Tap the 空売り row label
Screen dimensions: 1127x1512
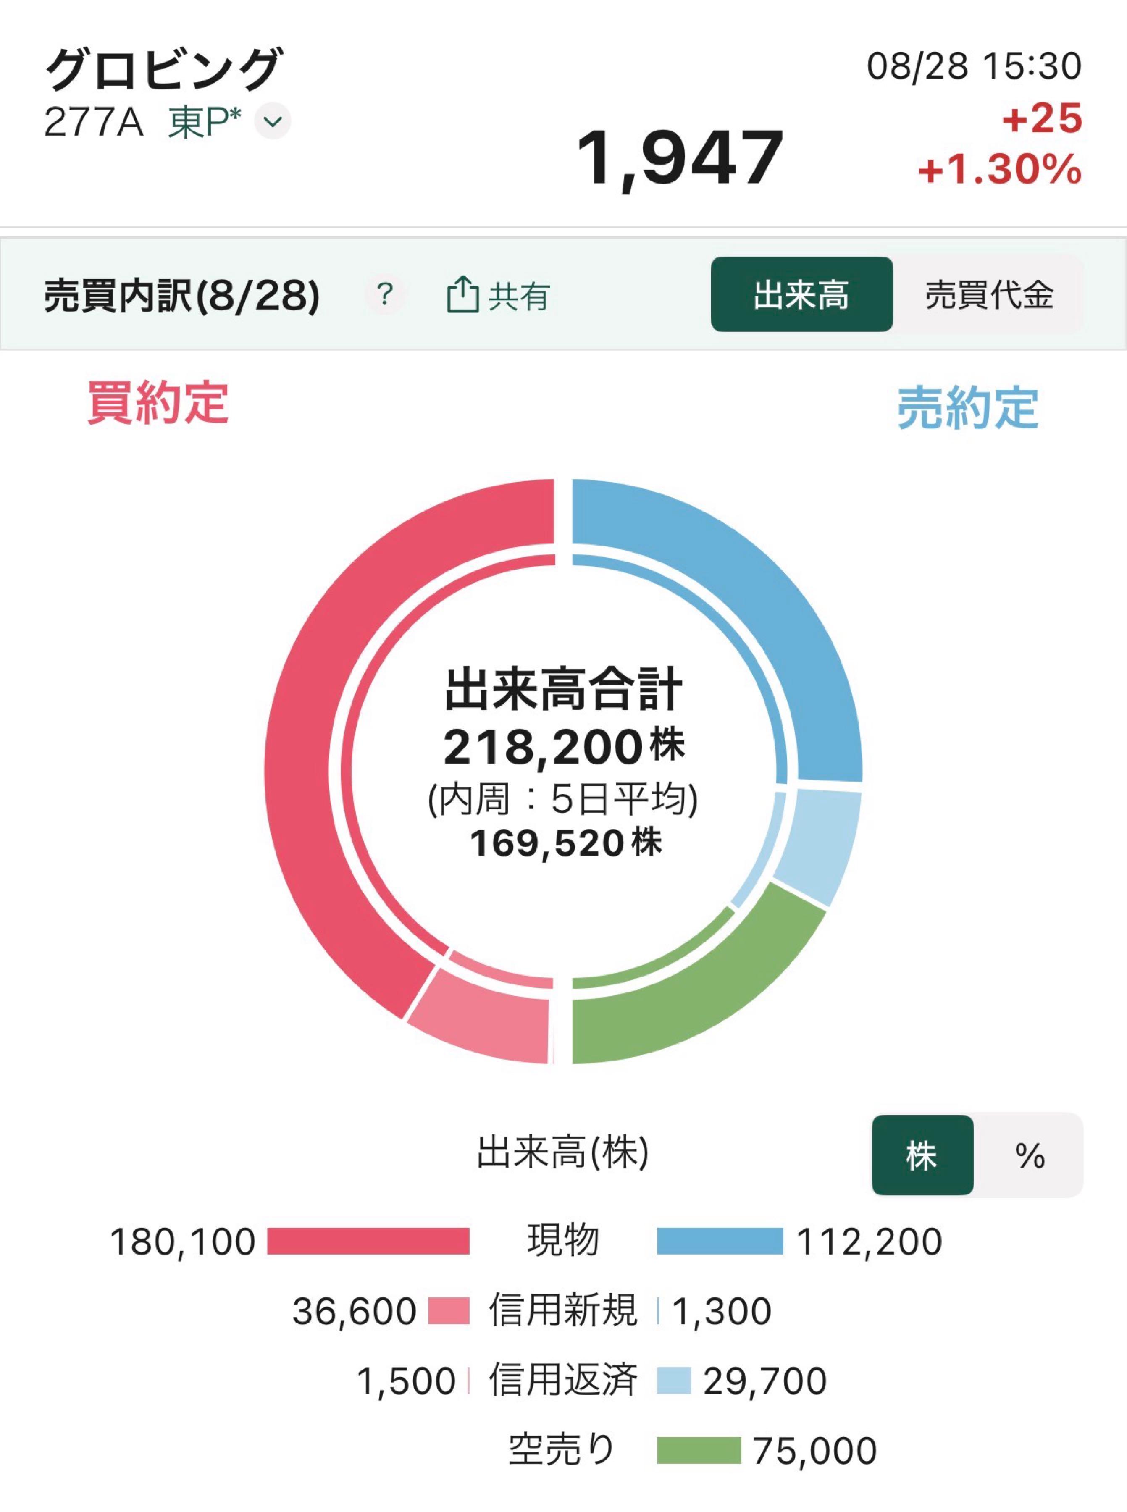[x=562, y=1449]
